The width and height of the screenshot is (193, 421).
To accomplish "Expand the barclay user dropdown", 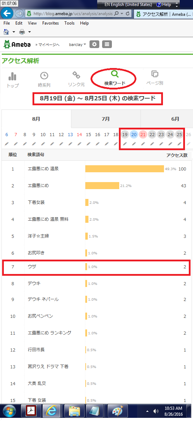I will coord(77,45).
